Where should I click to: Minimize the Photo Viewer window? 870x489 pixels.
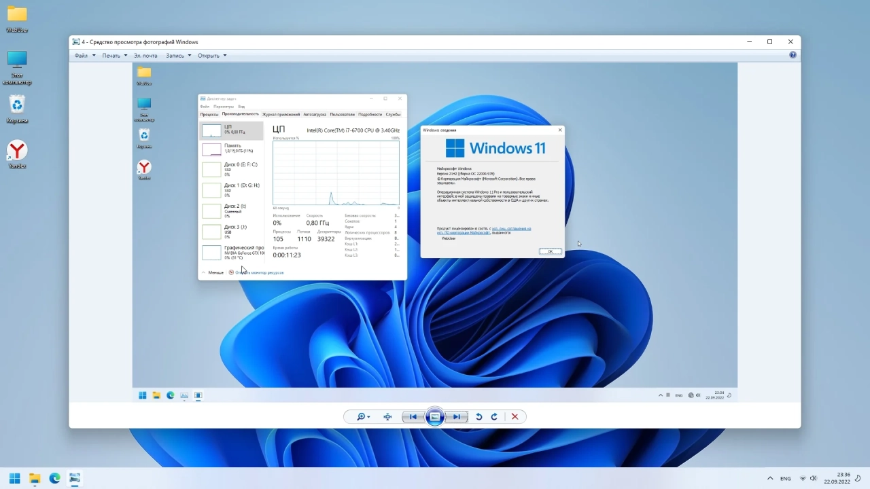tap(748, 42)
